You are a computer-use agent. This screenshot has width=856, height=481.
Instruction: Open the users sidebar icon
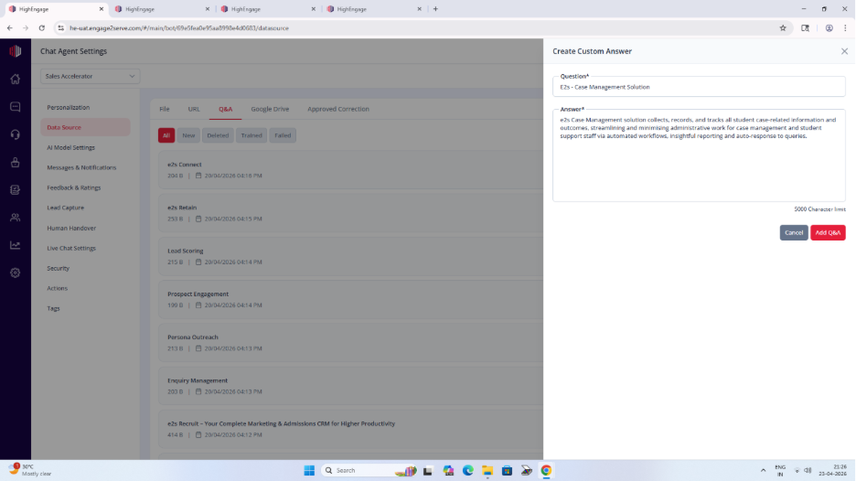point(16,218)
